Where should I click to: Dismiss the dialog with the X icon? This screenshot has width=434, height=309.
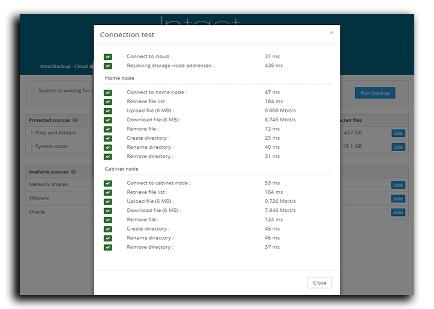tap(331, 33)
